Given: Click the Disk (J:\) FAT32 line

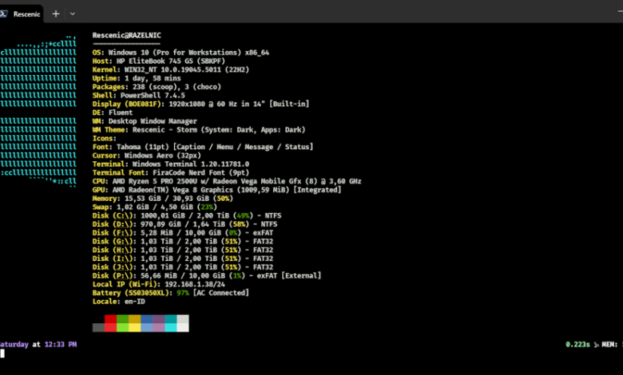Looking at the screenshot, I should coord(183,267).
